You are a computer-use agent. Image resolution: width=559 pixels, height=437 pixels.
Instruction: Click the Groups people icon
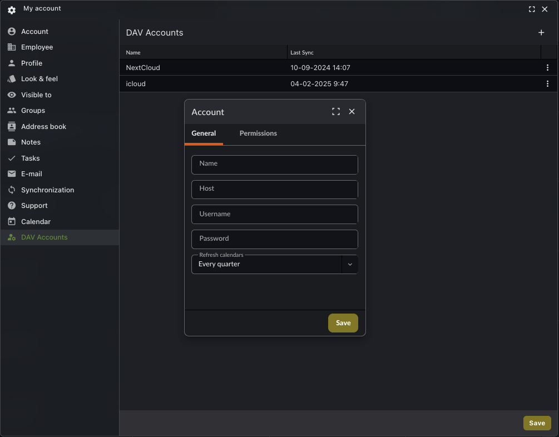click(x=12, y=111)
